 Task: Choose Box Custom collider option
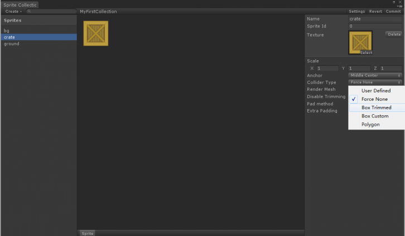[x=377, y=116]
